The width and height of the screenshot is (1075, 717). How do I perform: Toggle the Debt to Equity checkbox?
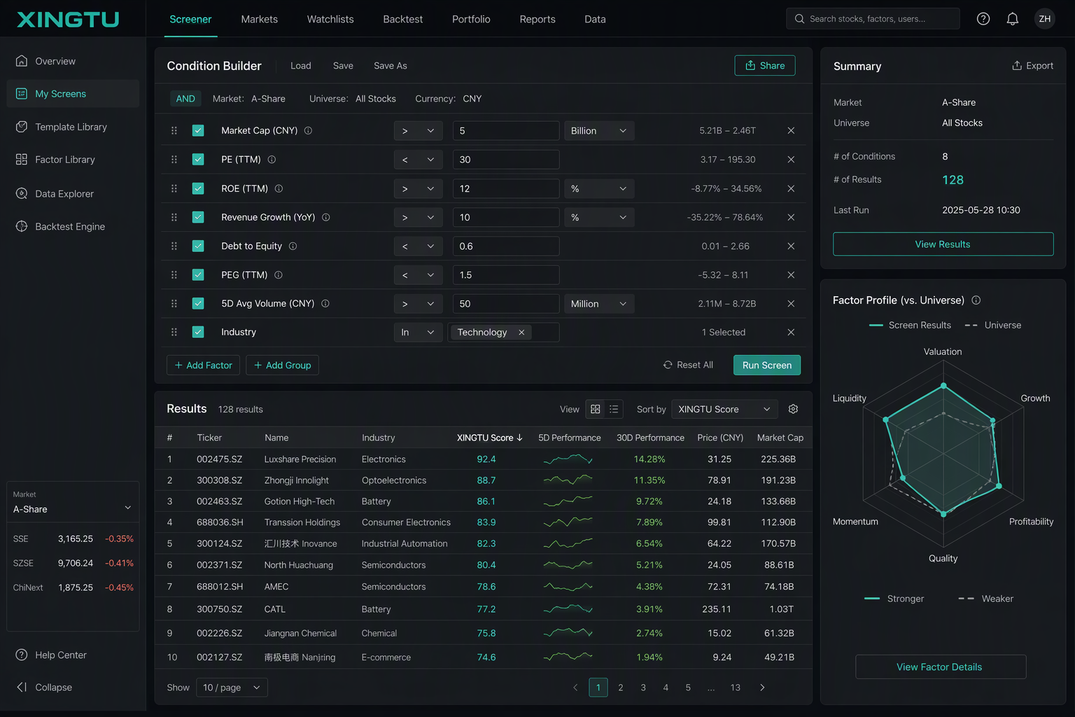[198, 246]
